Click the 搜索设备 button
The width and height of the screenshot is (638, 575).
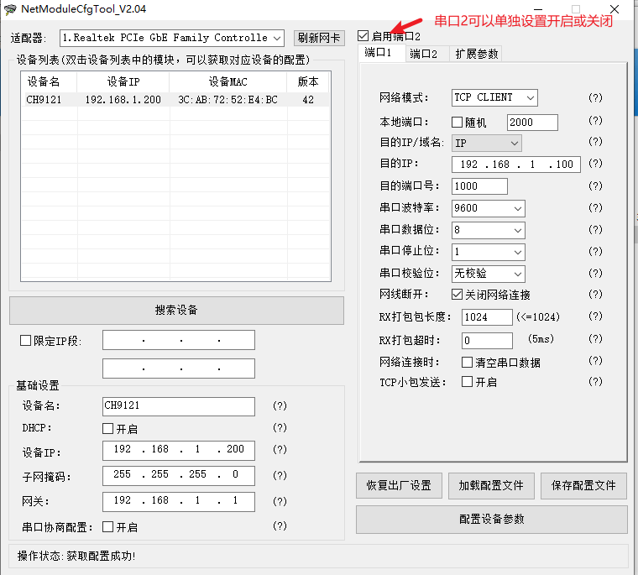point(176,310)
